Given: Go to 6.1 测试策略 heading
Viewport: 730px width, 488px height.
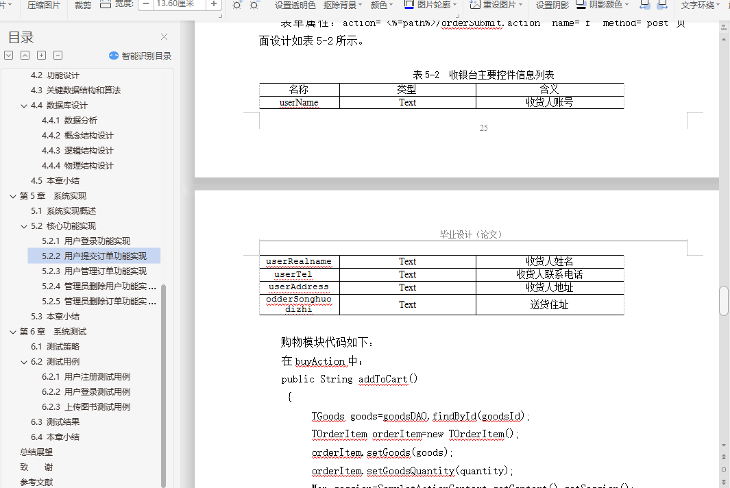Looking at the screenshot, I should click(x=55, y=347).
